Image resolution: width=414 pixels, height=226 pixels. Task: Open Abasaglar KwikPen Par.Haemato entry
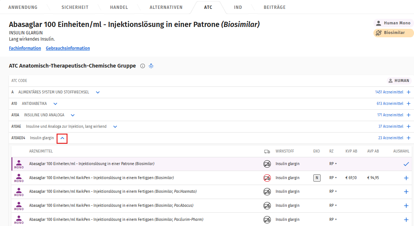coord(113,191)
